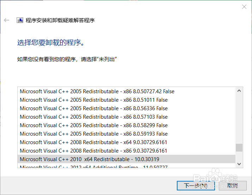Select Visual C++ 2008 Redistributable x64 9.0.30729.6161
This screenshot has width=252, height=195.
126,142
